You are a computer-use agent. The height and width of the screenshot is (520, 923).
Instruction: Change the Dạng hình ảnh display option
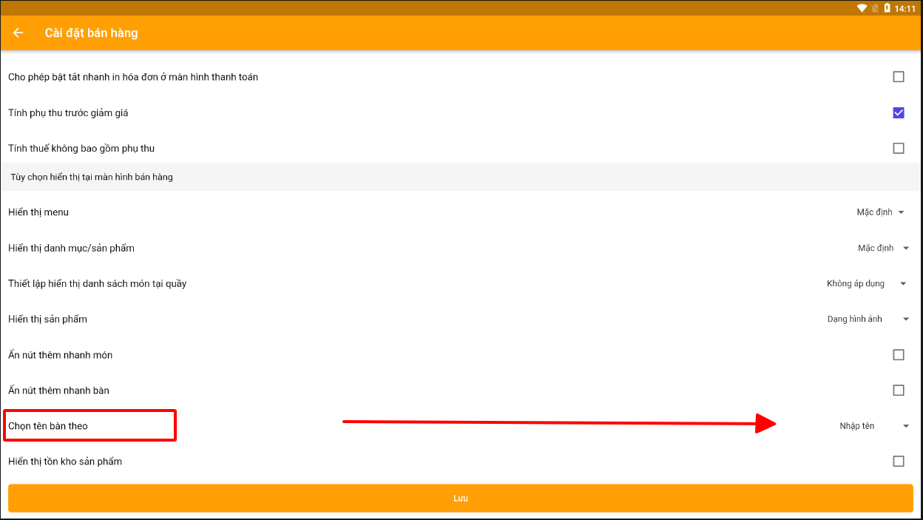tap(868, 319)
